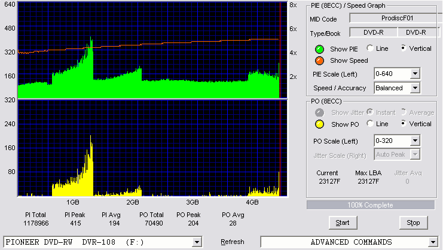Click the PI Peak value 415

click(x=75, y=223)
